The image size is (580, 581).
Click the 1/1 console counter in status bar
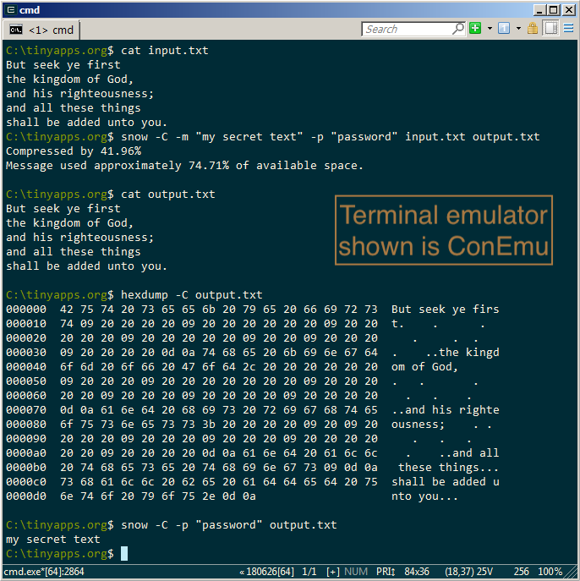[309, 572]
